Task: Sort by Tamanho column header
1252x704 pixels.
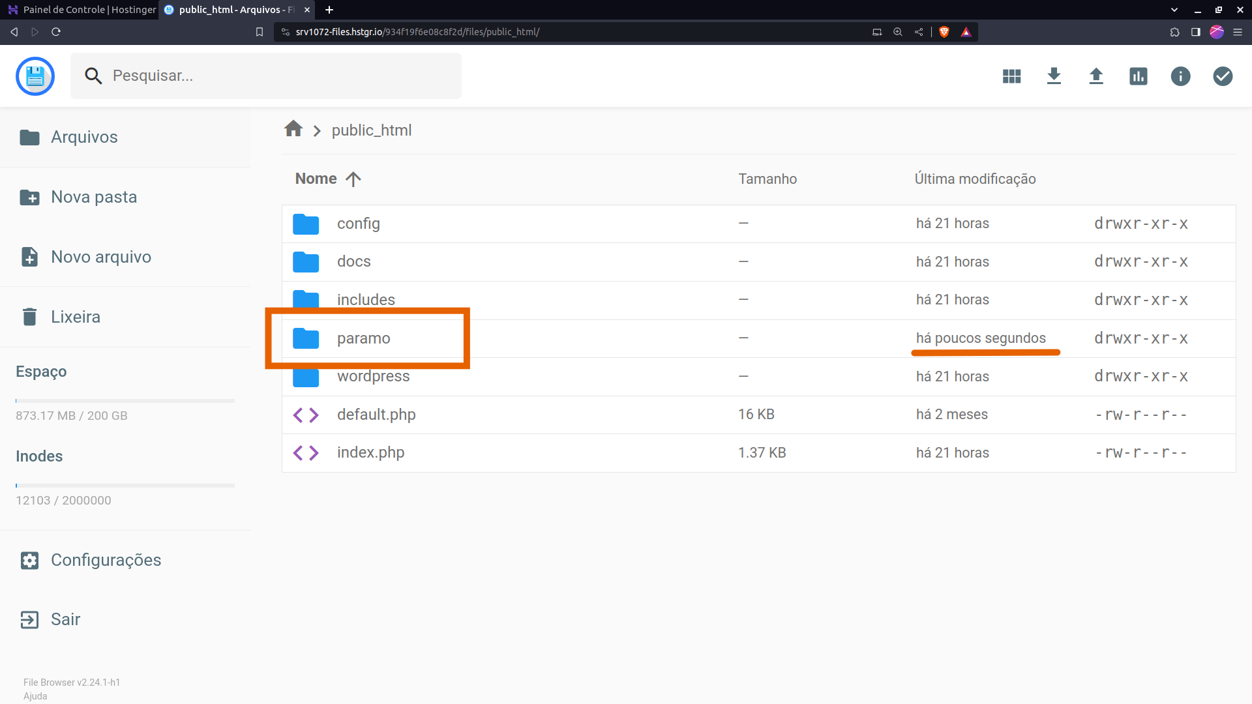Action: [x=768, y=179]
